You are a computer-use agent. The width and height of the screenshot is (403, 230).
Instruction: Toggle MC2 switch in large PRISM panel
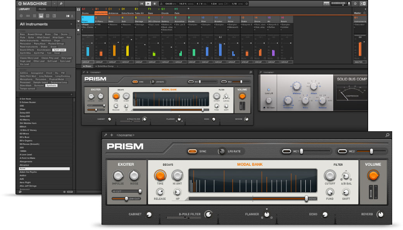pos(342,151)
